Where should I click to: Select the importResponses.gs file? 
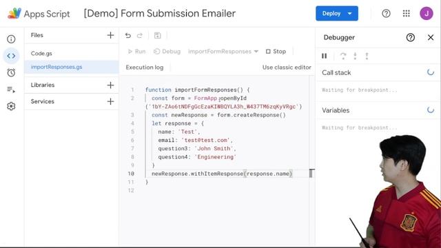(x=72, y=67)
